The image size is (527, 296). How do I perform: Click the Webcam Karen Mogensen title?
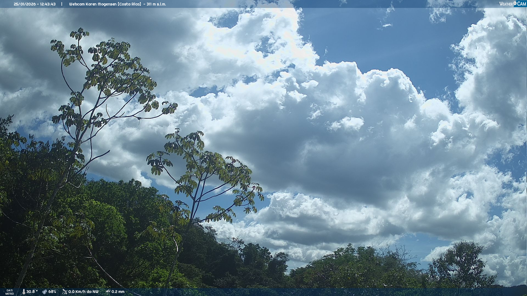[x=93, y=4]
